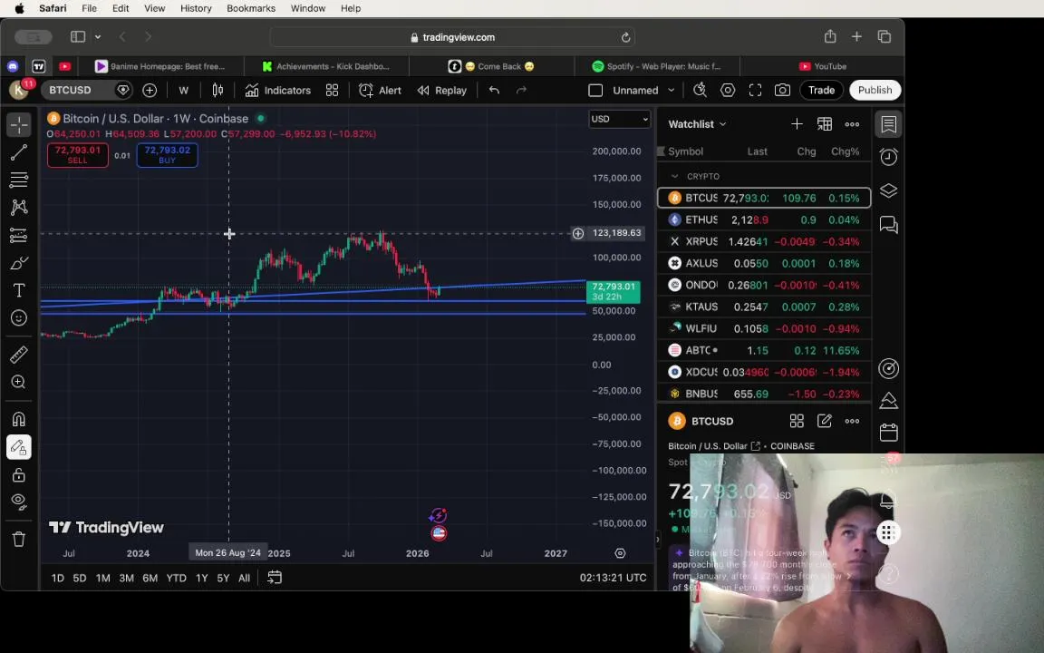Take a chart snapshot with camera icon

pyautogui.click(x=782, y=90)
